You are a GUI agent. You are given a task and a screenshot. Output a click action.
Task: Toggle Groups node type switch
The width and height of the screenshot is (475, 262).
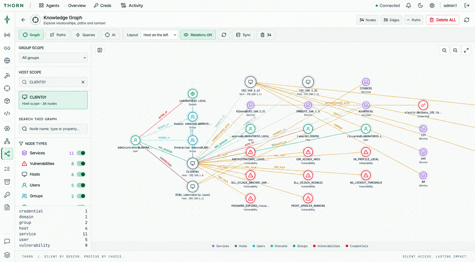81,196
